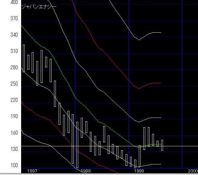Select the first candlestick at far left of 1997

[24, 58]
